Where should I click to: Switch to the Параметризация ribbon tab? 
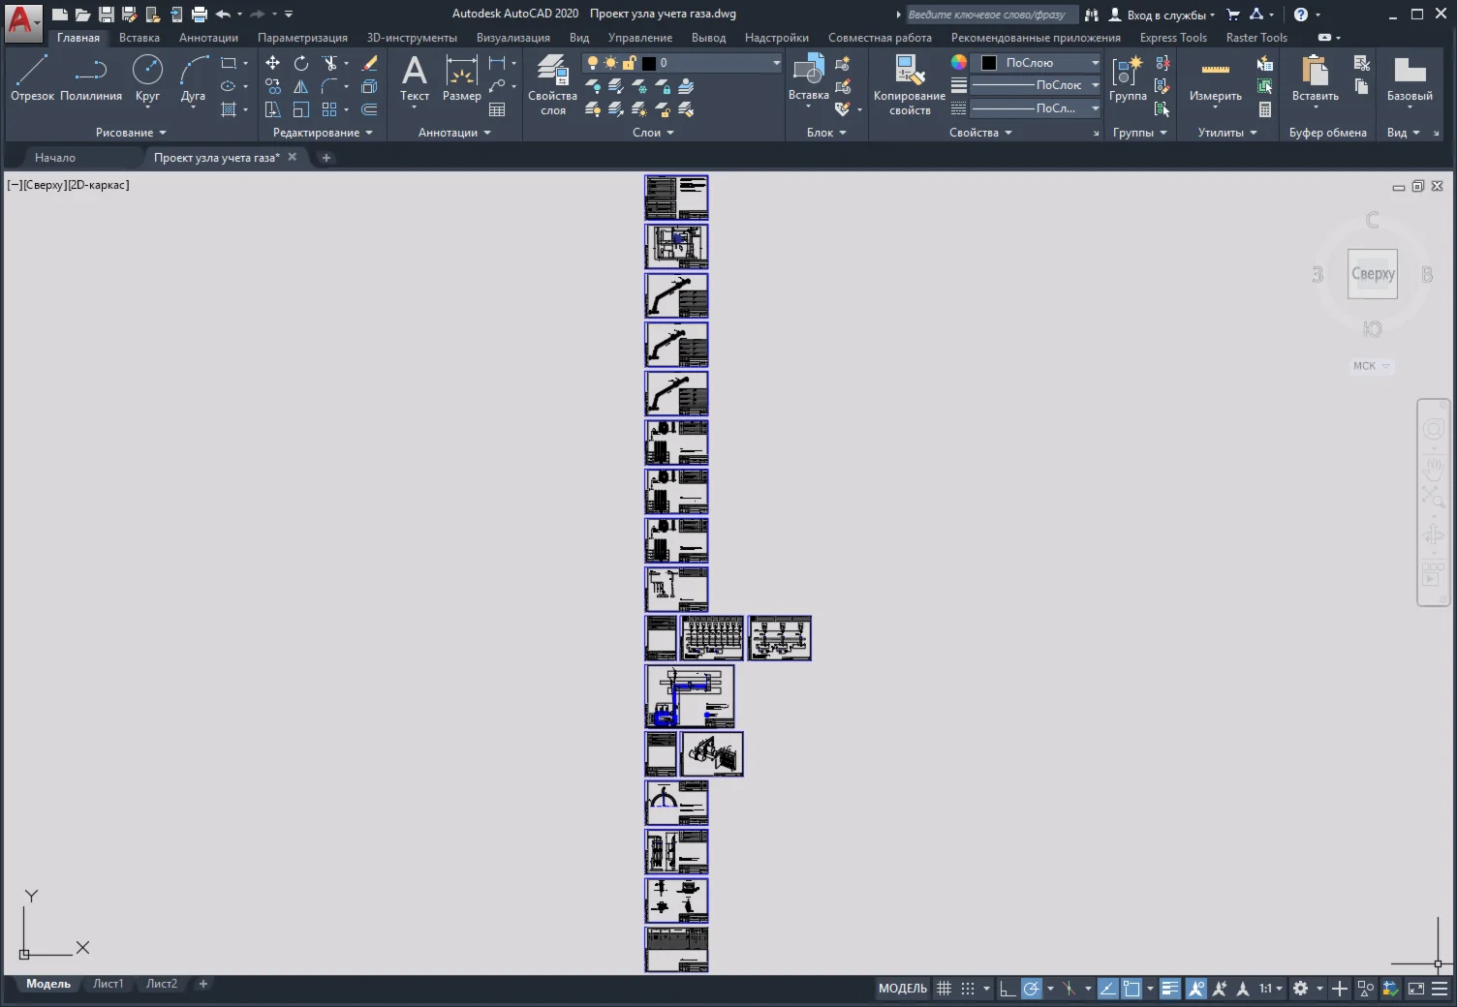click(302, 38)
